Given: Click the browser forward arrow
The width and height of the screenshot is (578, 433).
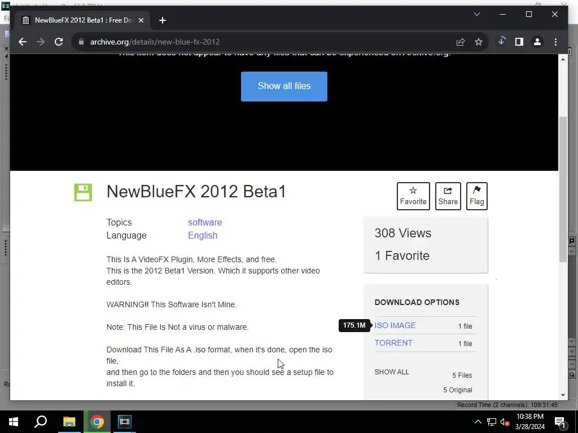Looking at the screenshot, I should (x=41, y=42).
